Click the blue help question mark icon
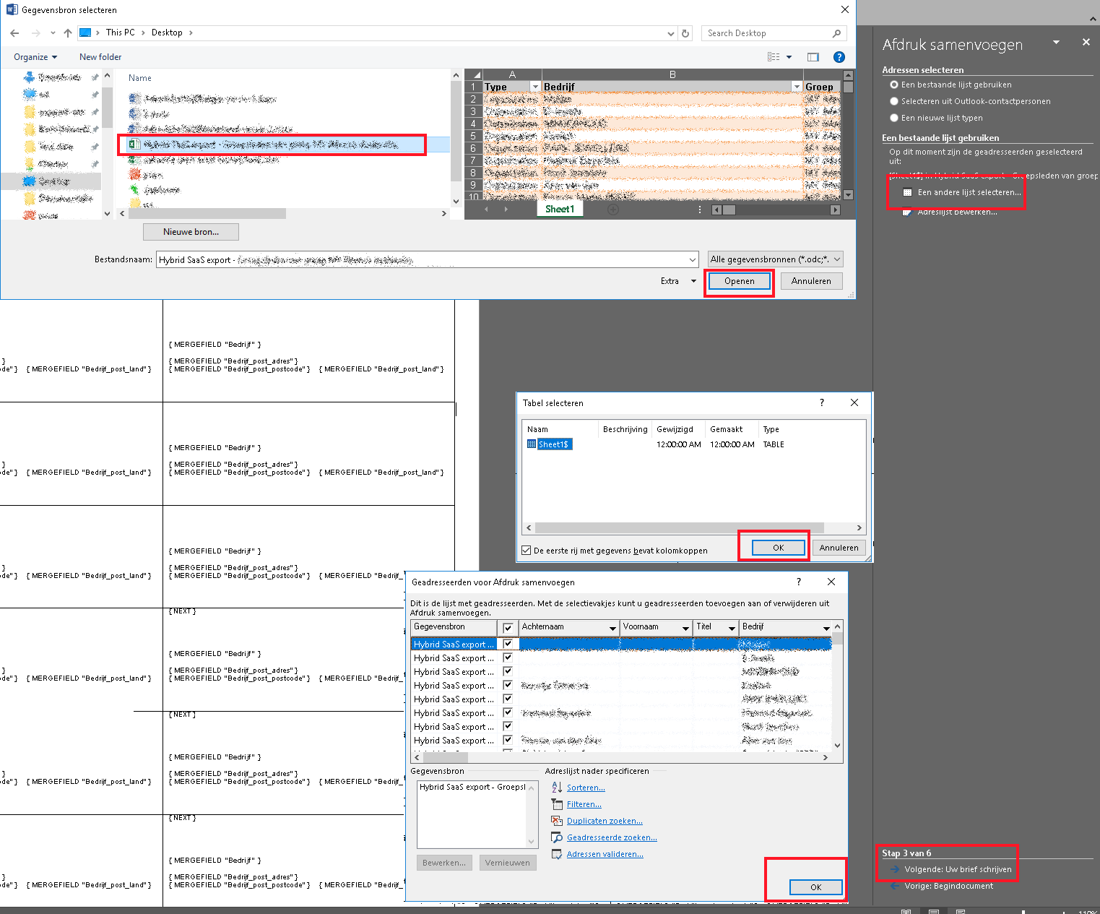1100x914 pixels. pos(839,57)
